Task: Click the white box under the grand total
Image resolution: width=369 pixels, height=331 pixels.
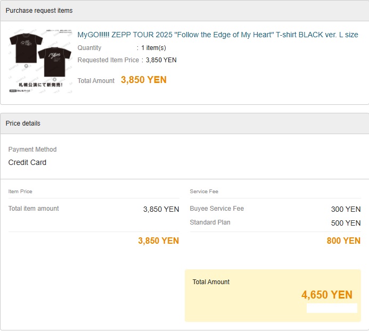Action: click(x=332, y=308)
